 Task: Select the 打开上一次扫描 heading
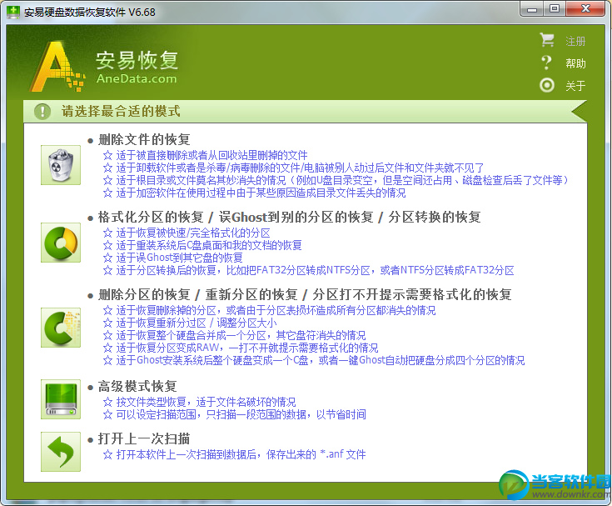tap(144, 438)
